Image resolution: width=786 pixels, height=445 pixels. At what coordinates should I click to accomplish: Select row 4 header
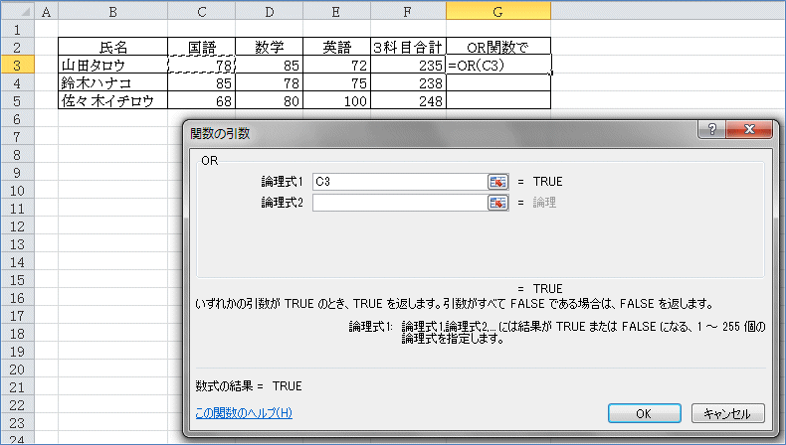click(18, 83)
